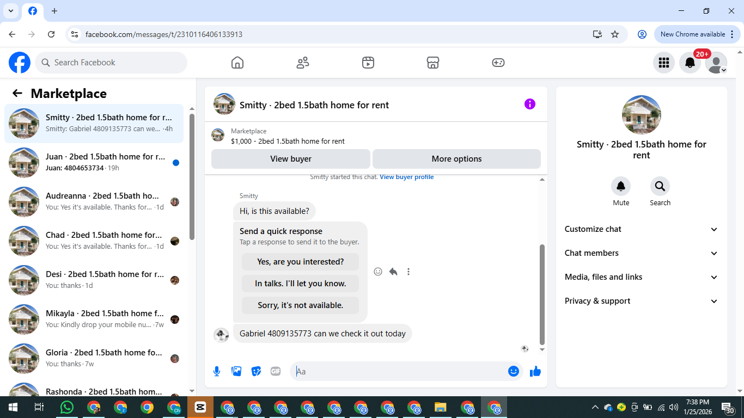Show hidden system tray icons chevron
The height and width of the screenshot is (418, 744).
[595, 407]
